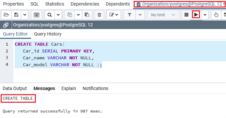
Task: Open file with the folder icon
Action: tap(6, 15)
